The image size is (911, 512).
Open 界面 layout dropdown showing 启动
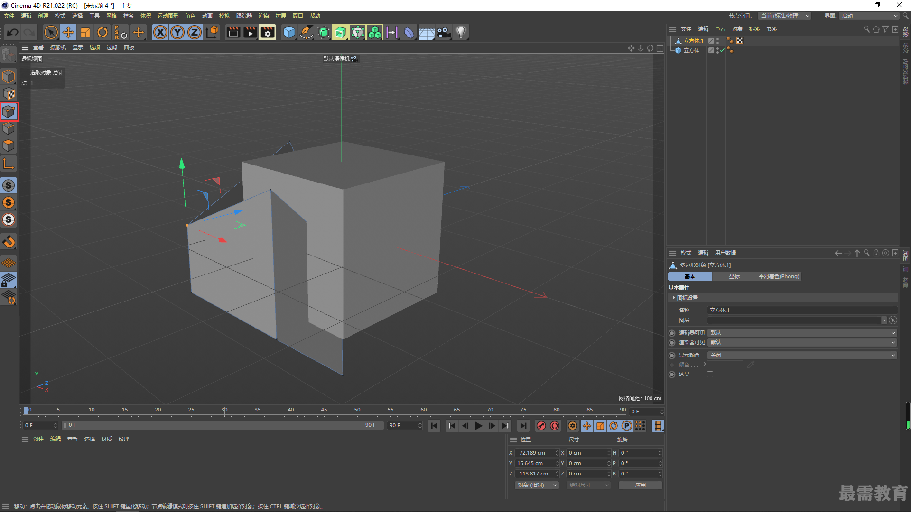click(x=870, y=16)
